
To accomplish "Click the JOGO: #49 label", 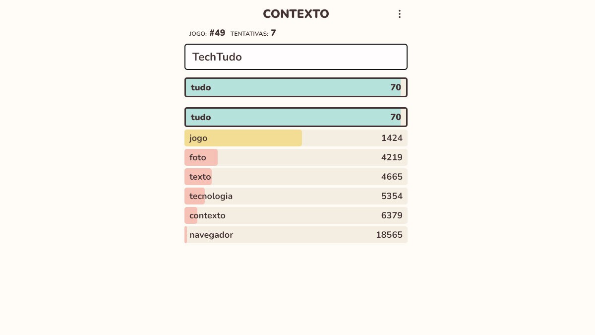I will pos(206,33).
